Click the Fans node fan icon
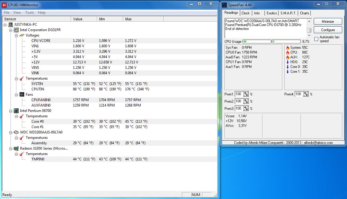 [x=22, y=95]
